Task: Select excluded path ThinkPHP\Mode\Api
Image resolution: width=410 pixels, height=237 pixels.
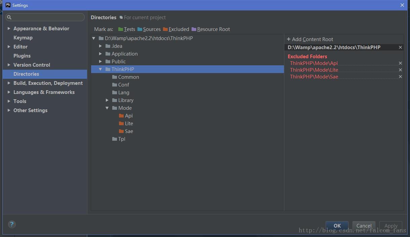Action: pos(314,63)
